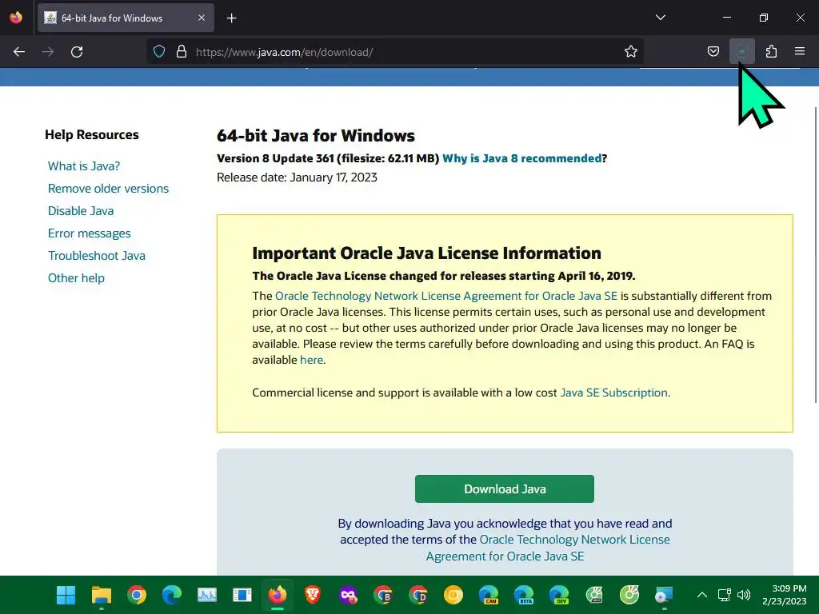This screenshot has width=819, height=614.
Task: Open Java SE Subscription link
Action: 613,393
